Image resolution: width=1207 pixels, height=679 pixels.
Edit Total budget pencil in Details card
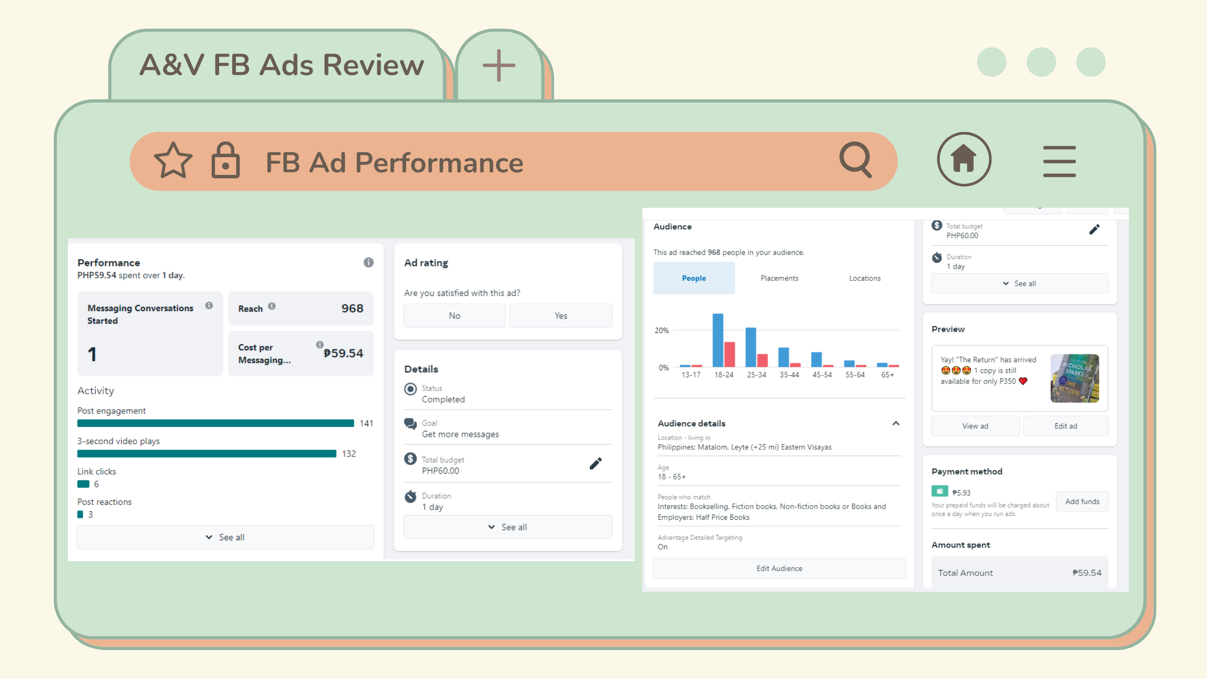tap(595, 464)
